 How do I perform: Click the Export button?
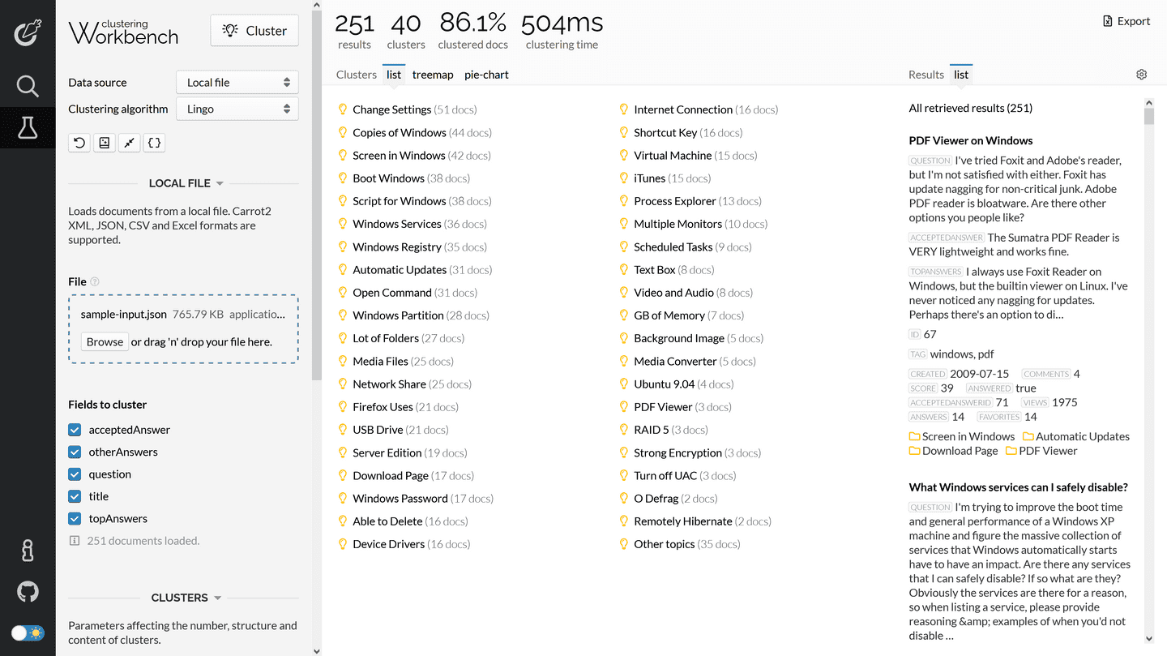pos(1126,21)
